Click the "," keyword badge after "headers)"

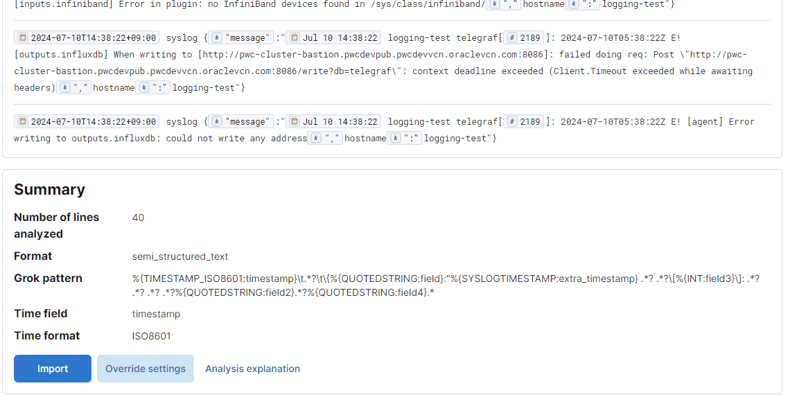coord(73,87)
